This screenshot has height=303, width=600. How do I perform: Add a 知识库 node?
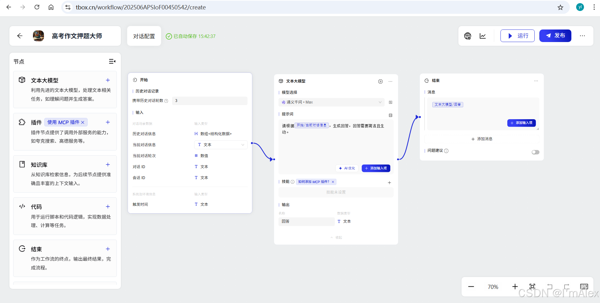[x=108, y=165]
